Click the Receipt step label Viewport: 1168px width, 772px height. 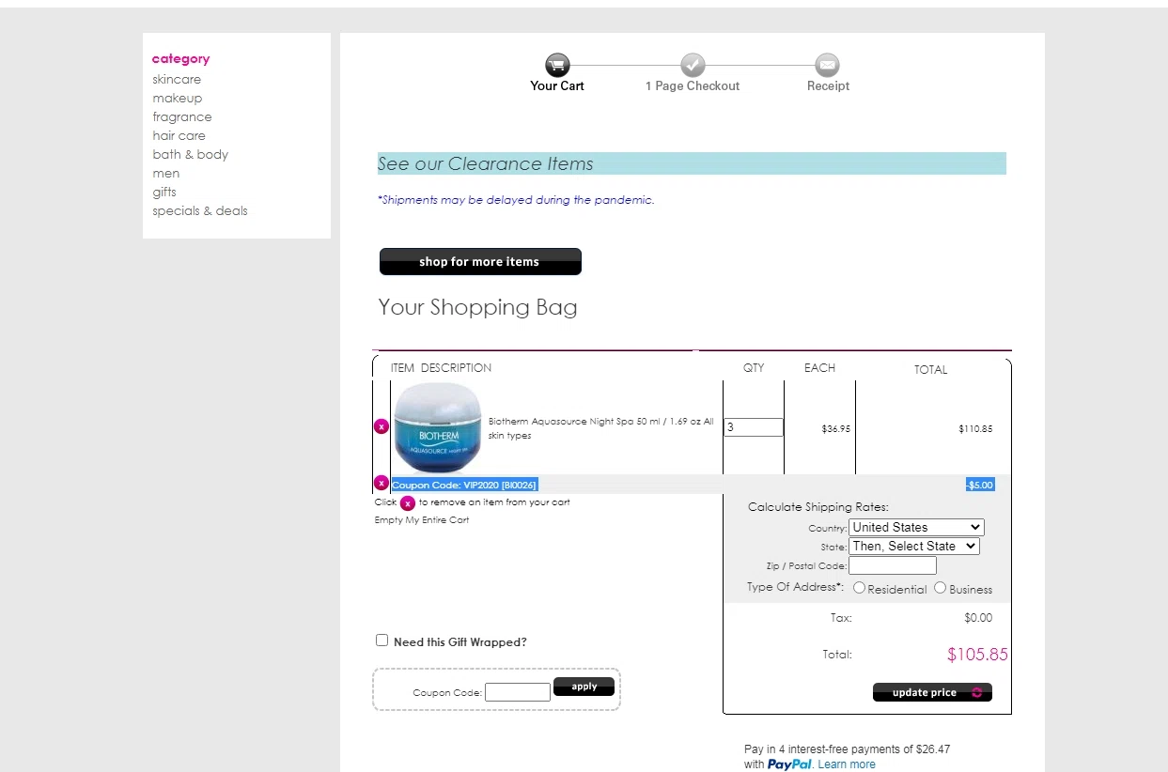pyautogui.click(x=828, y=85)
